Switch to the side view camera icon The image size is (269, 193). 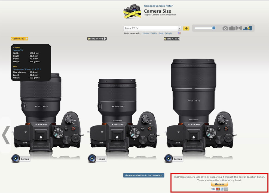click(239, 28)
